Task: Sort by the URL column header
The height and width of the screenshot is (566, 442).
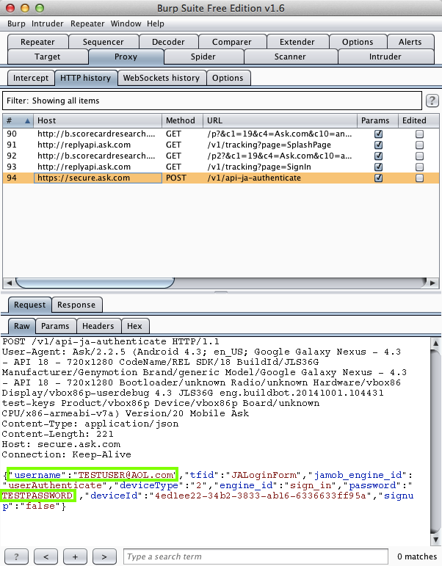Action: tap(280, 120)
